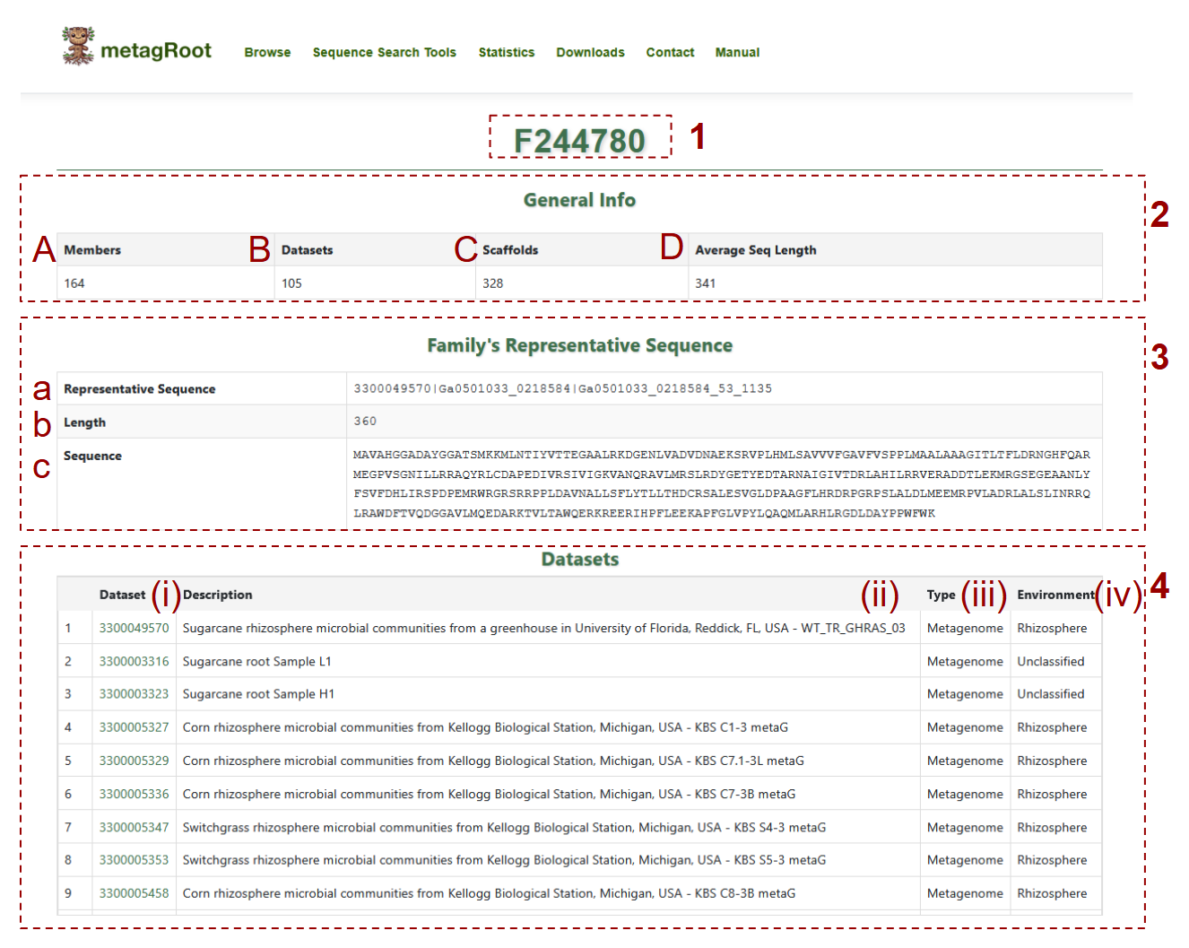This screenshot has width=1189, height=948.
Task: Click the F244780 family title
Action: pos(579,141)
